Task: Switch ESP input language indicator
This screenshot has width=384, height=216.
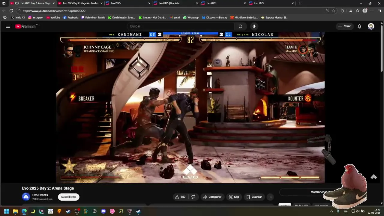Action: pos(346,211)
